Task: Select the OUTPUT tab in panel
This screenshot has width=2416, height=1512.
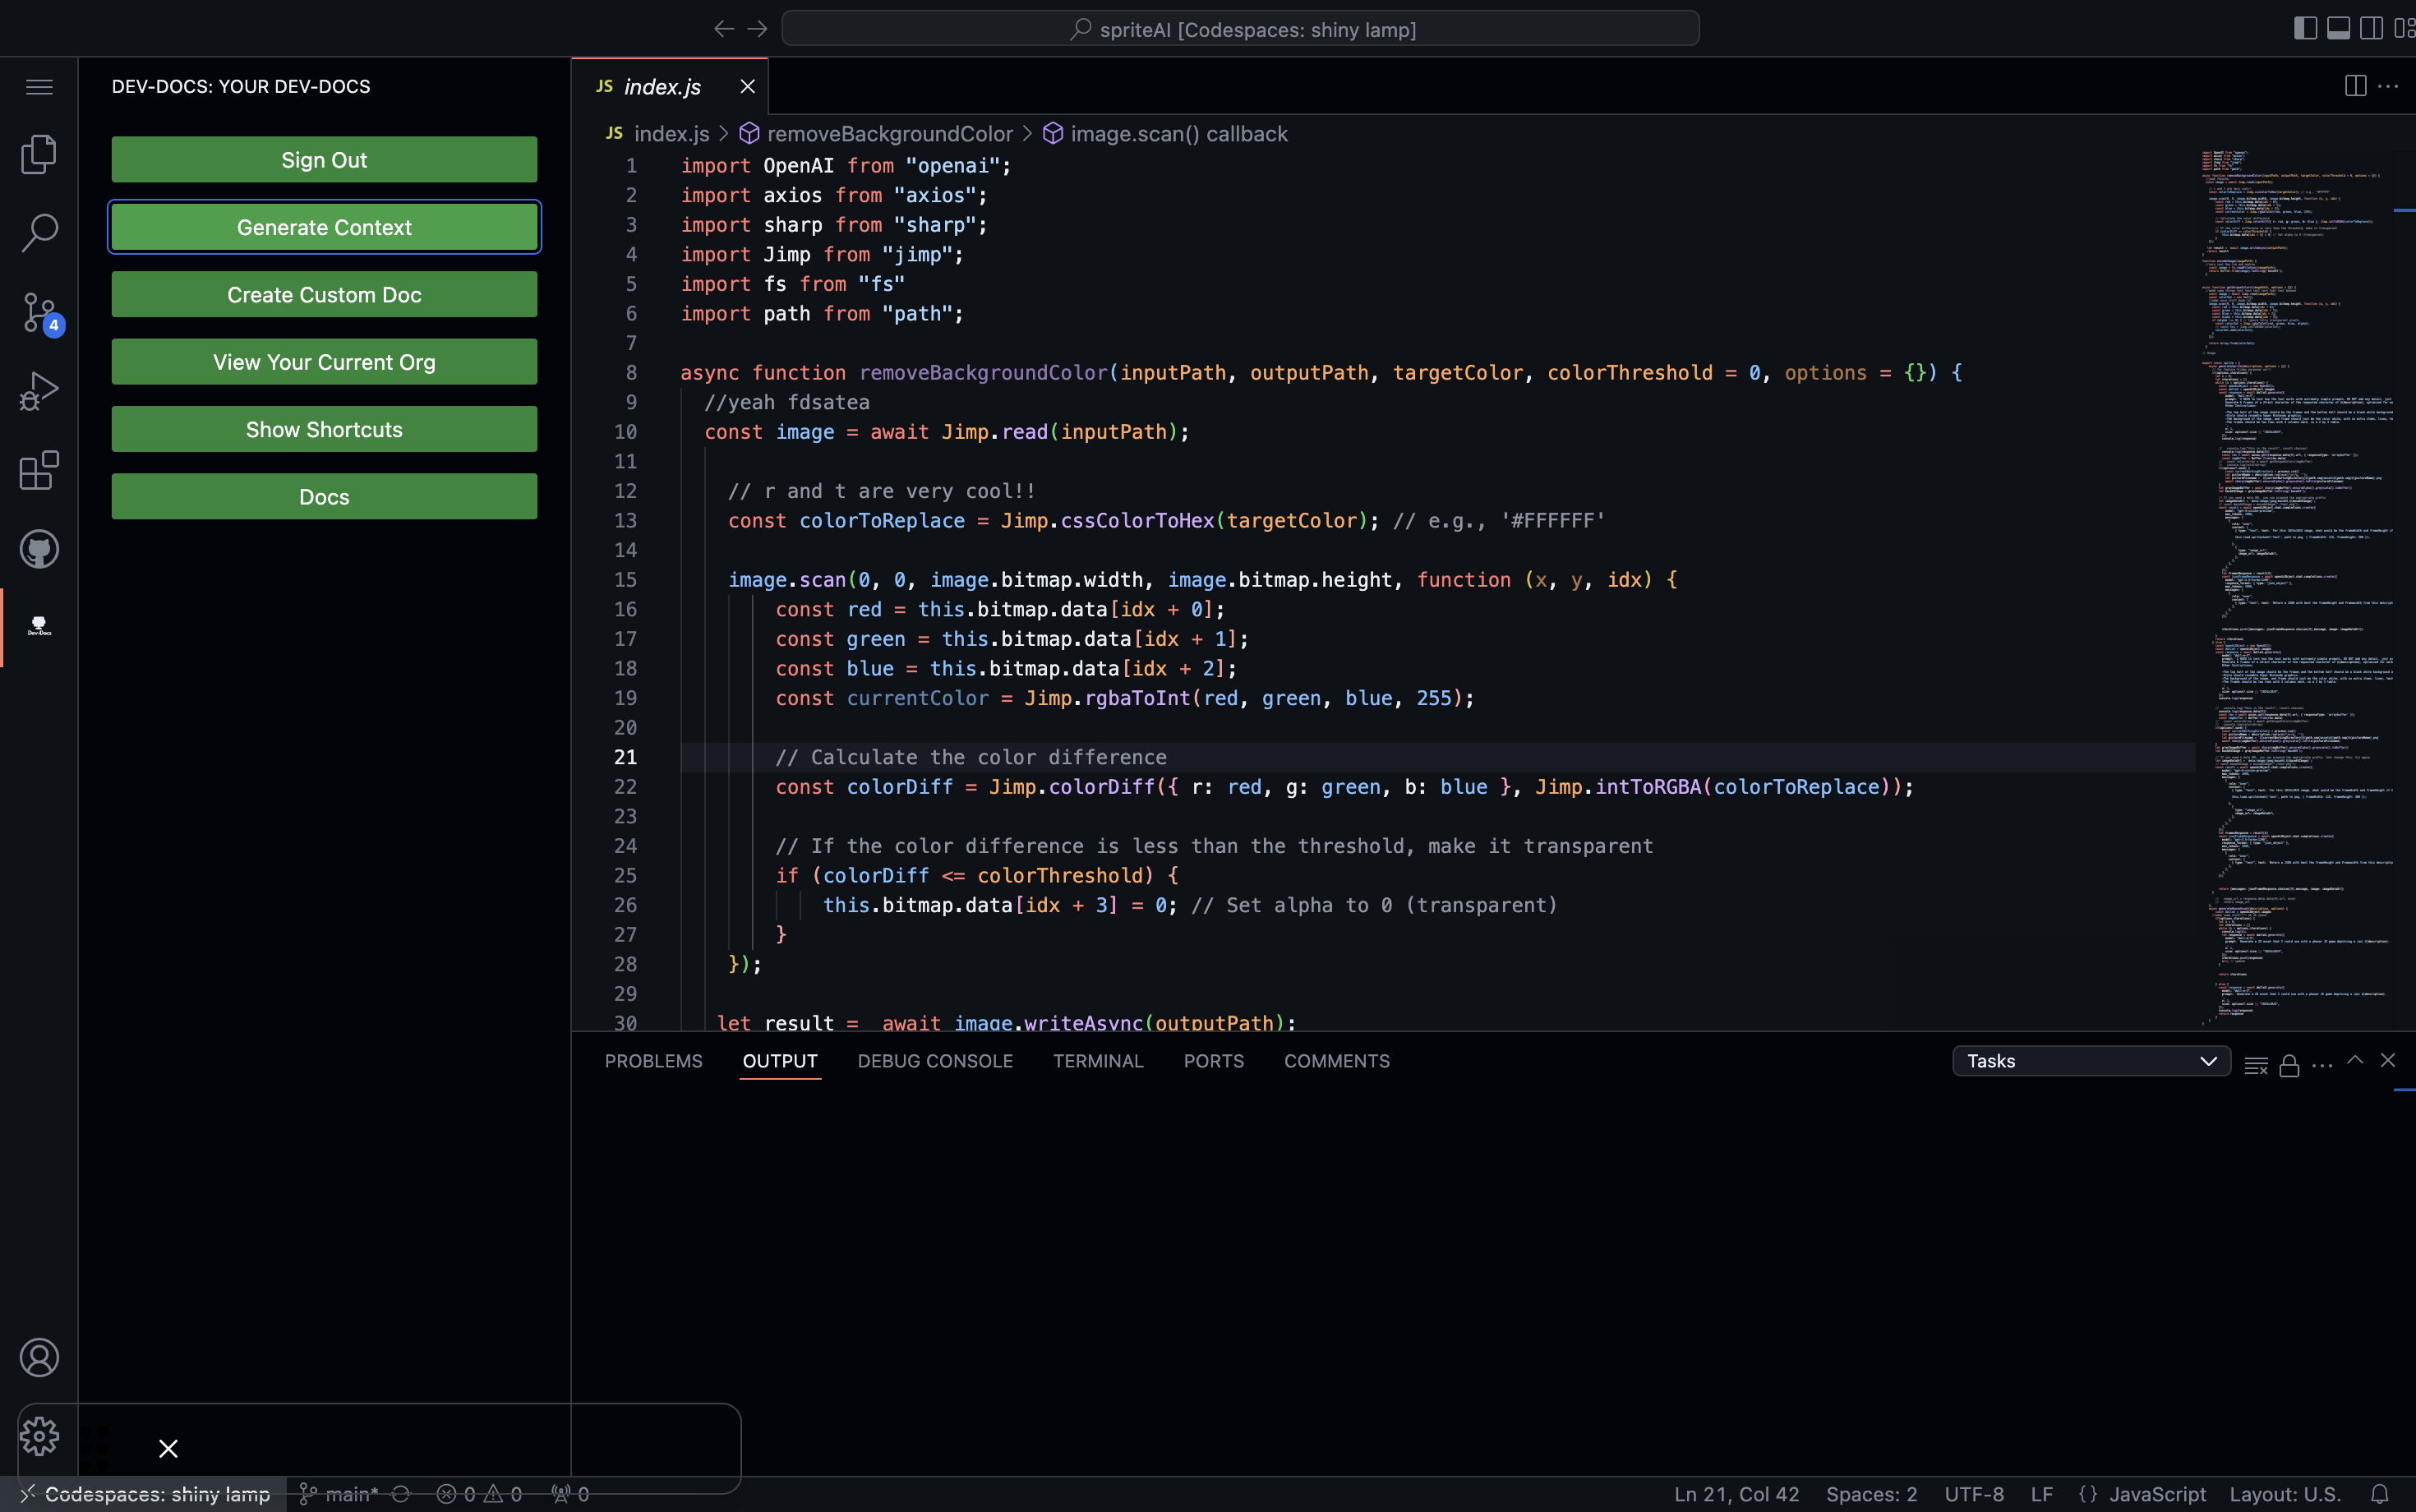Action: pyautogui.click(x=778, y=1061)
